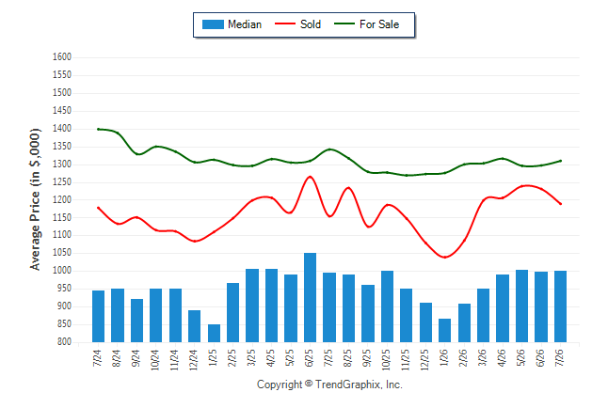Image resolution: width=608 pixels, height=408 pixels.
Task: Click the 1600 y-axis value label
Action: click(62, 57)
